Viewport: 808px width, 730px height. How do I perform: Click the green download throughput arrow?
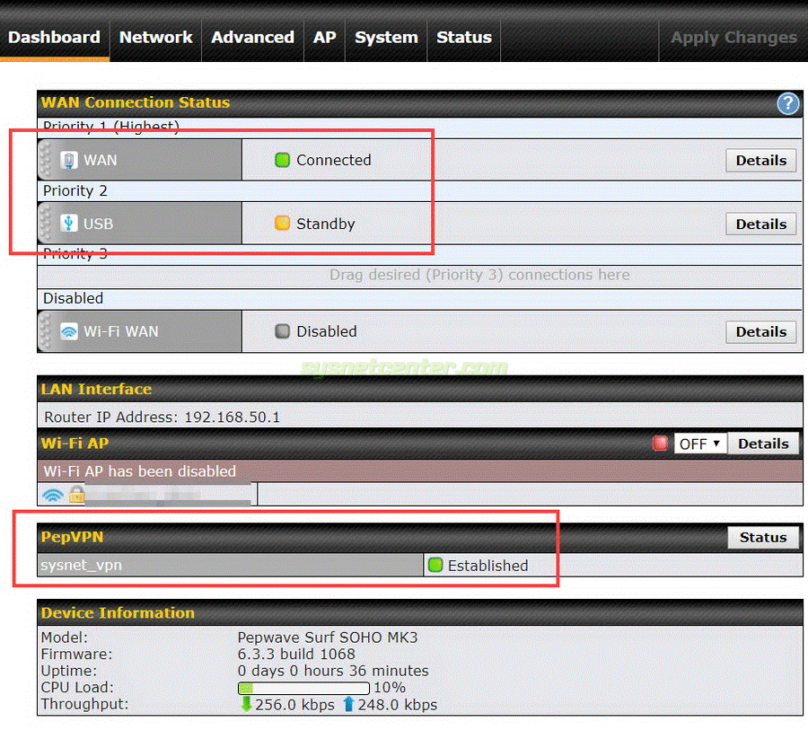point(246,704)
